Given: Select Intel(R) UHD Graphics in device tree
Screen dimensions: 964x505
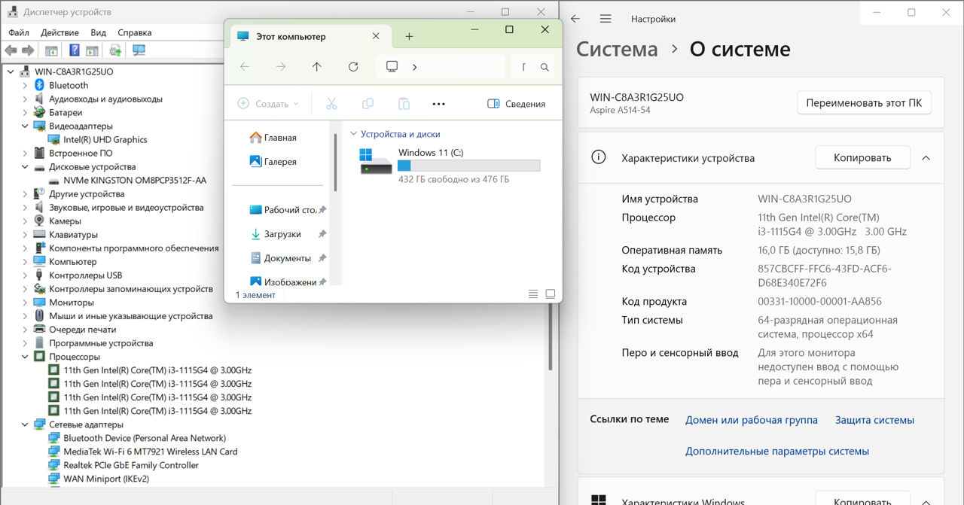Looking at the screenshot, I should (105, 139).
